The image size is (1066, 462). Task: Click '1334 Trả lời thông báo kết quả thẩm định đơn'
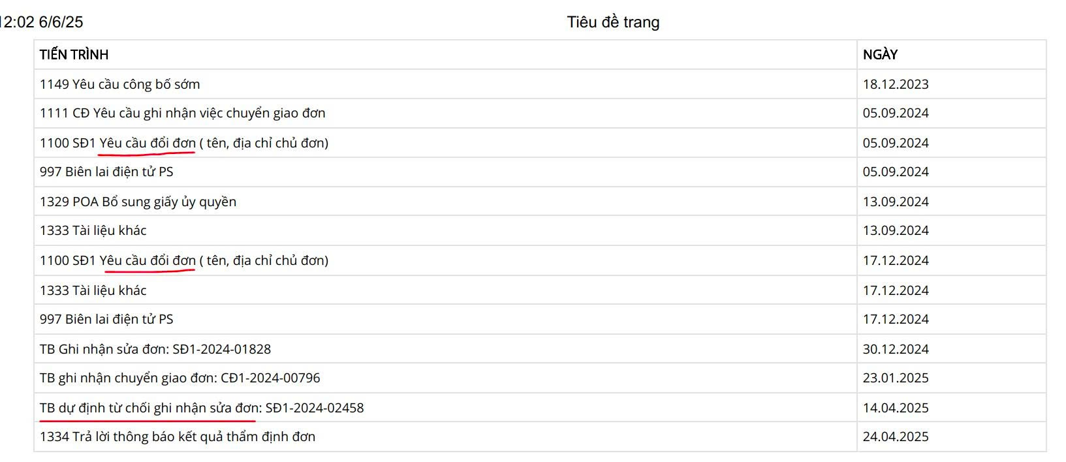[x=177, y=437]
